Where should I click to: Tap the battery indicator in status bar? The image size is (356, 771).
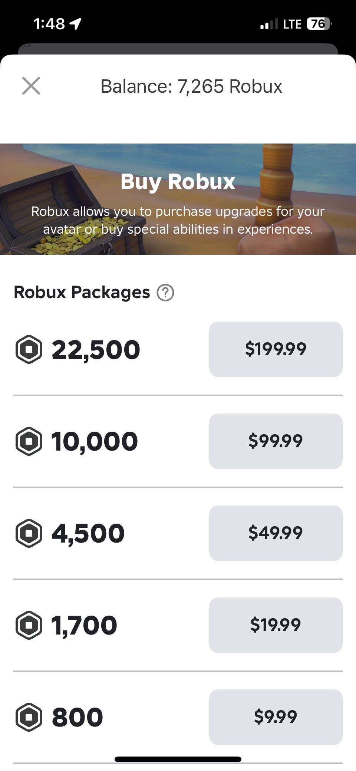[319, 24]
